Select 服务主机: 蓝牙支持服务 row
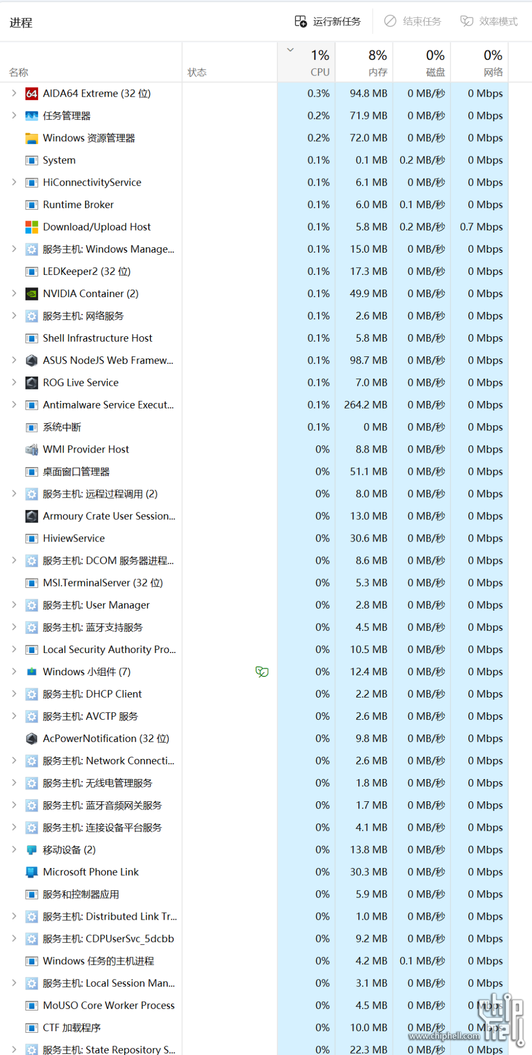This screenshot has width=532, height=1055. pyautogui.click(x=254, y=627)
